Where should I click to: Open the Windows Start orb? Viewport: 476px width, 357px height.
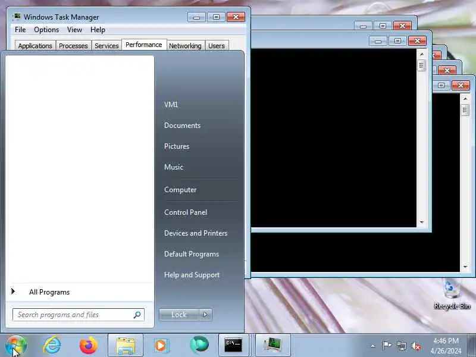tap(16, 345)
